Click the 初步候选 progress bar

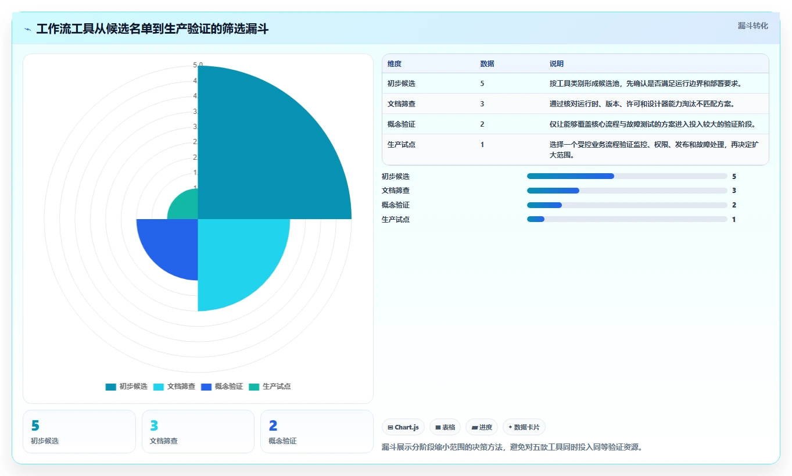[627, 176]
